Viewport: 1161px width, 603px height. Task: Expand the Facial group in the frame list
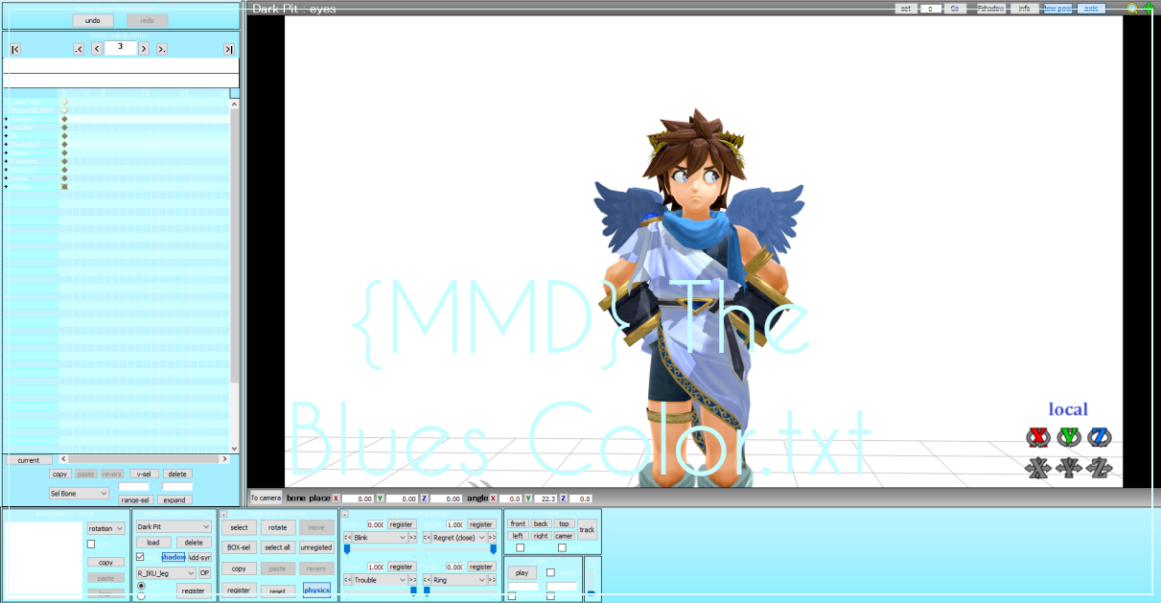click(x=6, y=119)
